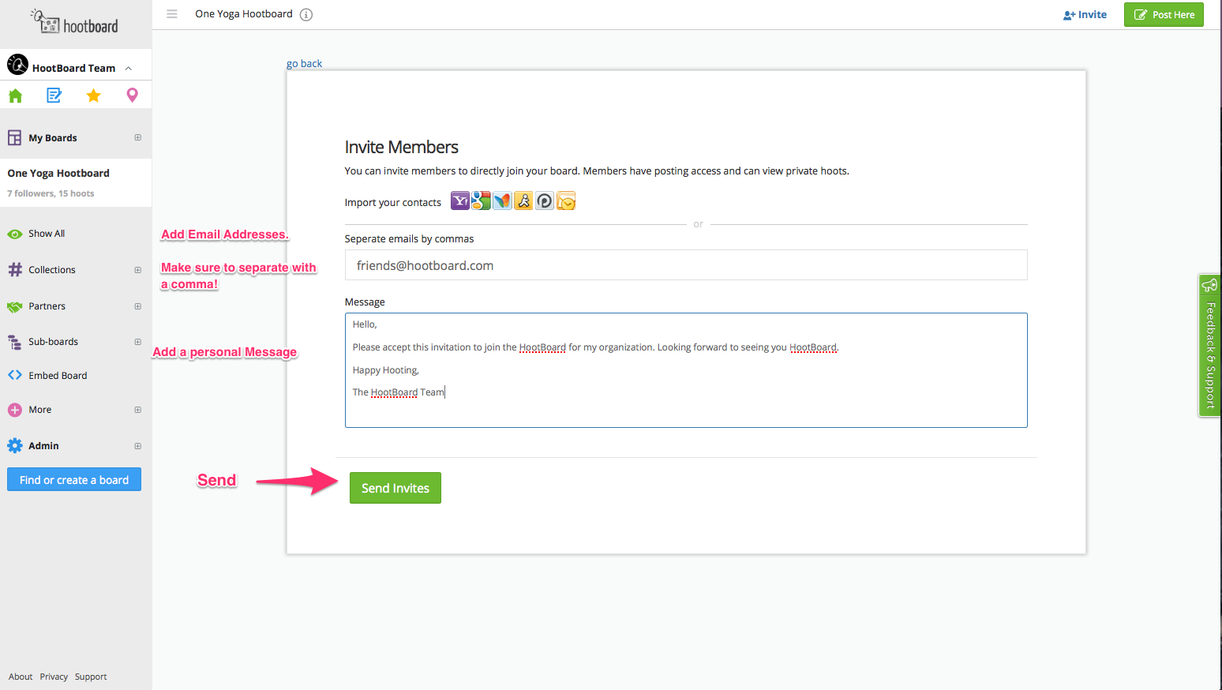Import contacts from Google
1222x690 pixels.
click(x=482, y=201)
